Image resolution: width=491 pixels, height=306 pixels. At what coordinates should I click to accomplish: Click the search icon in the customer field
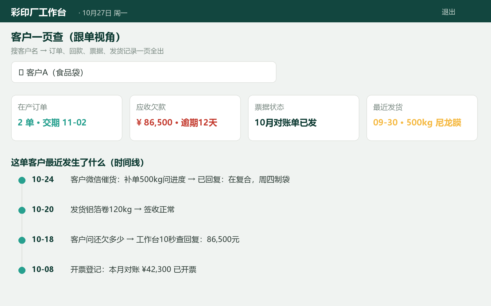click(21, 73)
